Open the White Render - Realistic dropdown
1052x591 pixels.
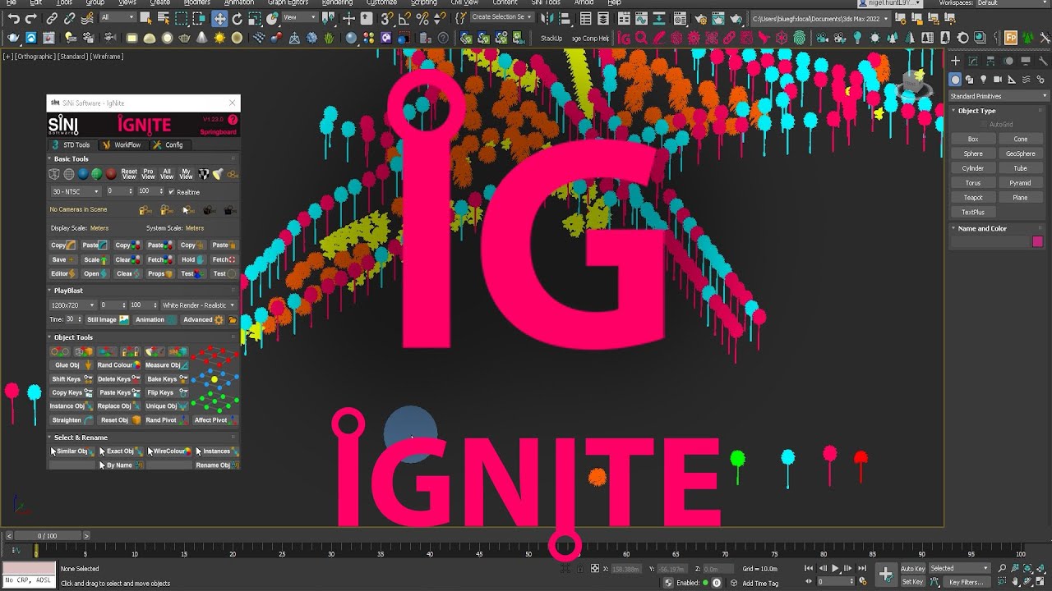pyautogui.click(x=198, y=305)
